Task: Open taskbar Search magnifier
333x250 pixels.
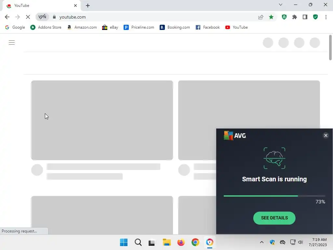Action: (138, 242)
